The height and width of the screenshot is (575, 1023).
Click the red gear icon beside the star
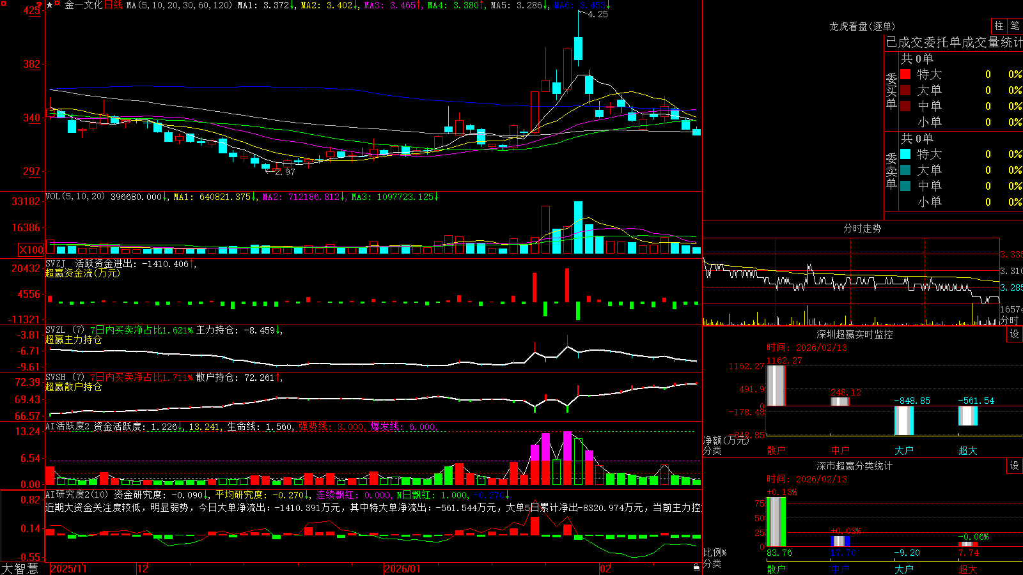click(x=58, y=4)
